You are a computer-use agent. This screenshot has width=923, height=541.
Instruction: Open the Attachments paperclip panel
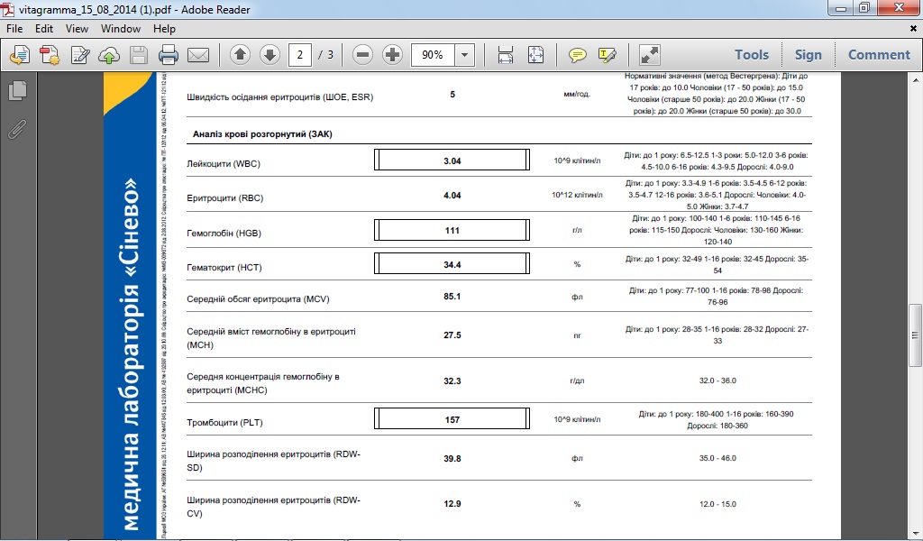(18, 129)
